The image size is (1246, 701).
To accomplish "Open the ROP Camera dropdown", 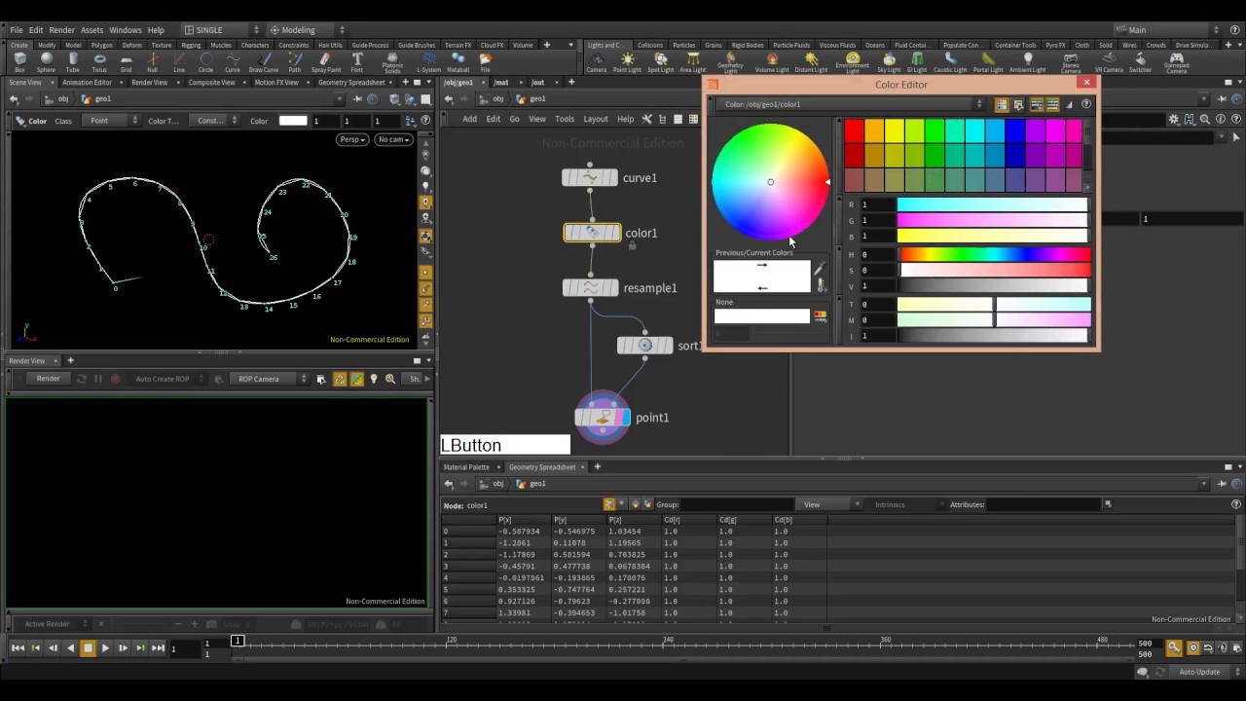I will click(271, 379).
